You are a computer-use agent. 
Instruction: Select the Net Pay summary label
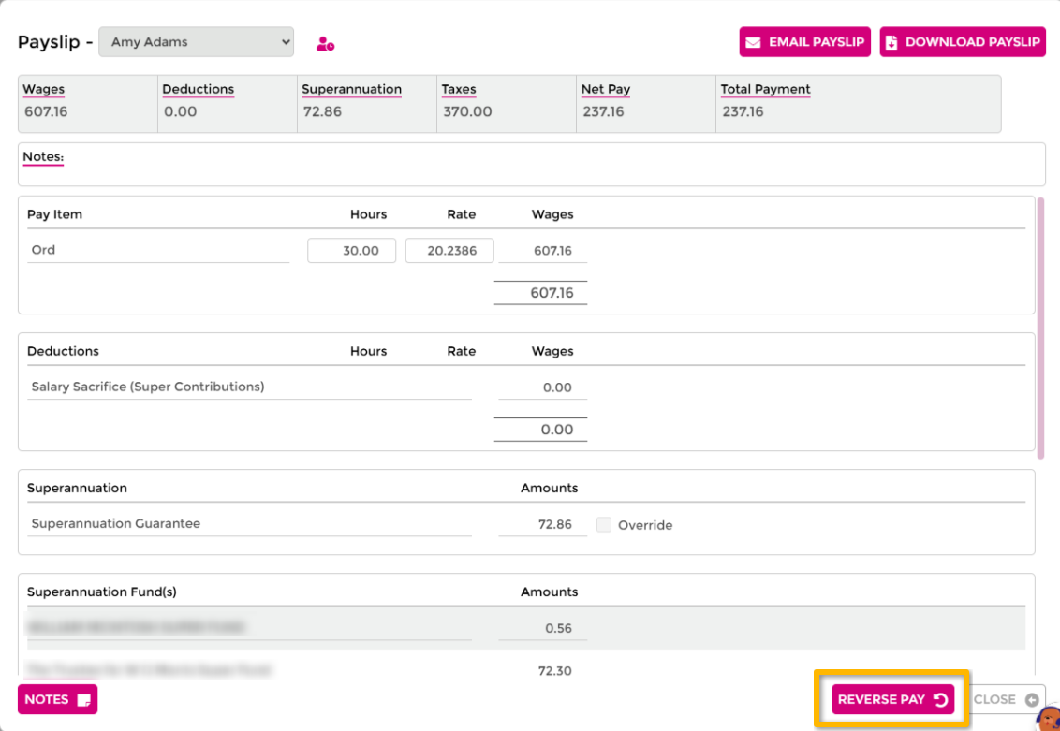[606, 89]
